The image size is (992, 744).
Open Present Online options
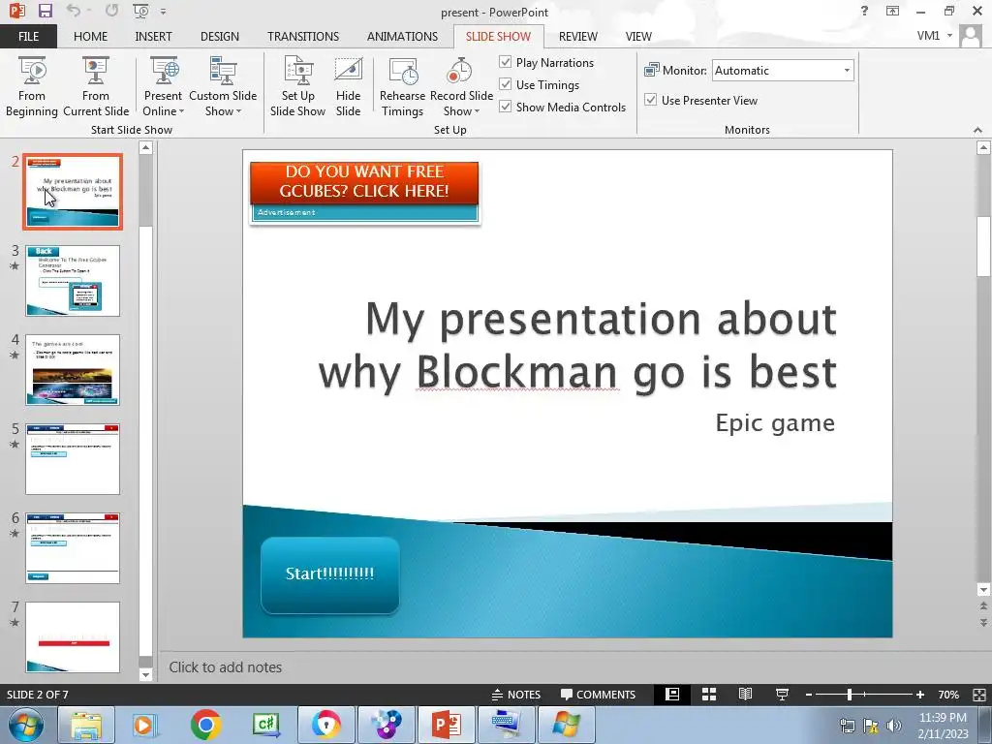[163, 86]
